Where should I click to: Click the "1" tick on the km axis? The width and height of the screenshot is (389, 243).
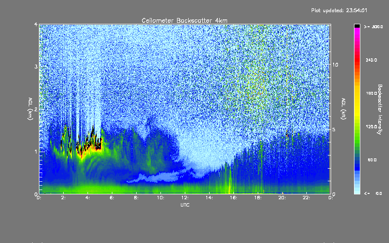pos(36,152)
